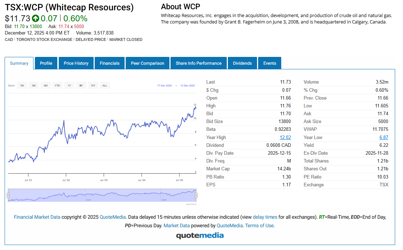403x250 pixels.
Task: Set chart zoom to 3M
Action: pyautogui.click(x=33, y=85)
